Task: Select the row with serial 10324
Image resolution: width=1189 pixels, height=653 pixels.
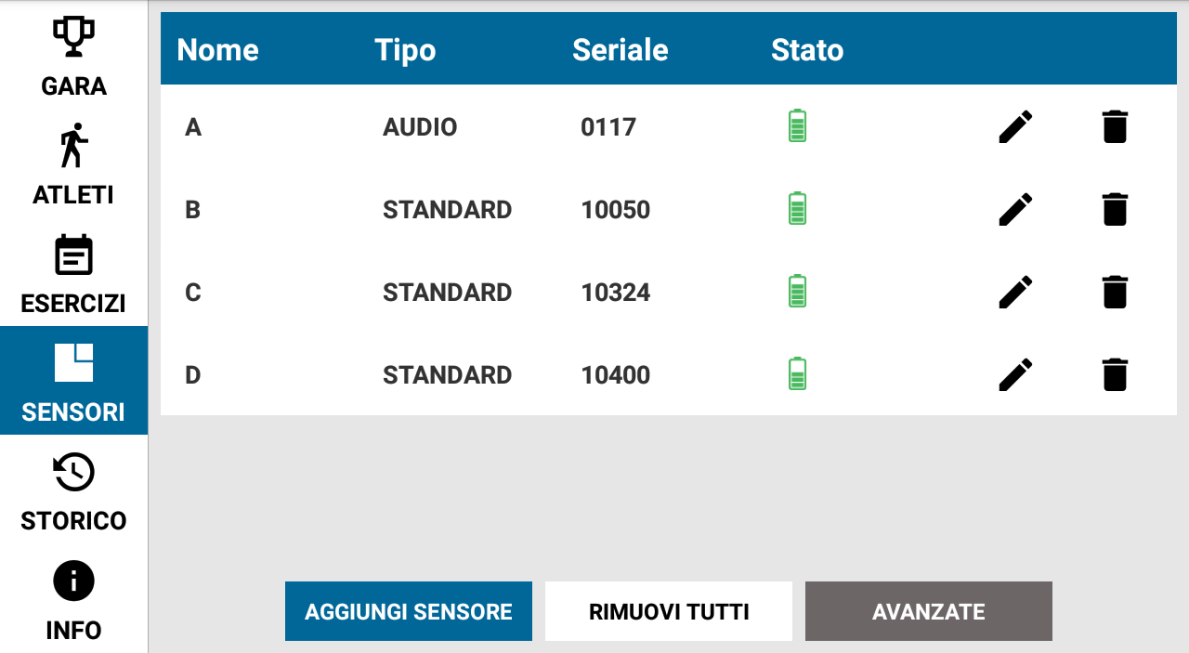Action: (669, 292)
